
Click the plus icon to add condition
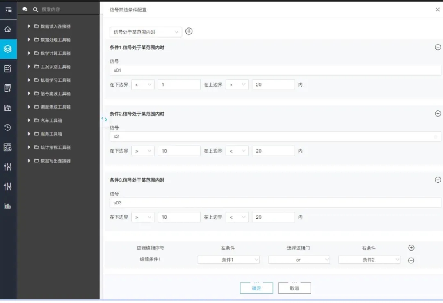pos(189,31)
